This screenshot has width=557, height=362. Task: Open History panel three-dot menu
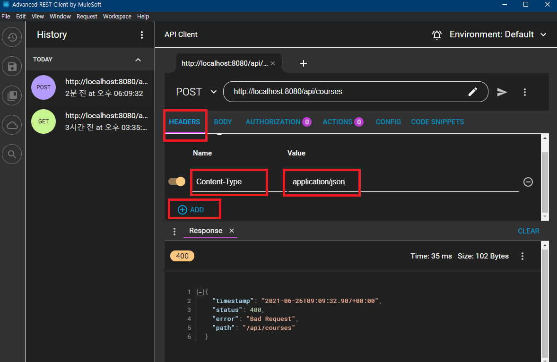coord(142,35)
